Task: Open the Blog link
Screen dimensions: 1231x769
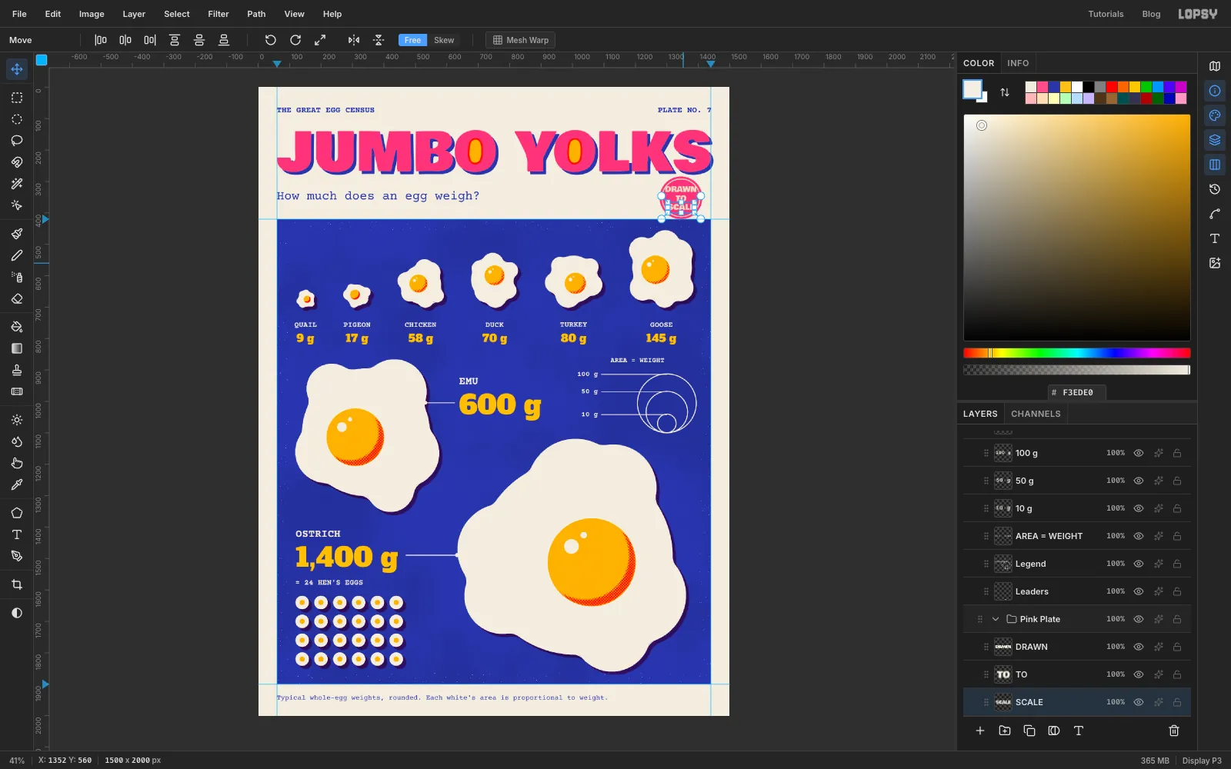Action: tap(1151, 14)
